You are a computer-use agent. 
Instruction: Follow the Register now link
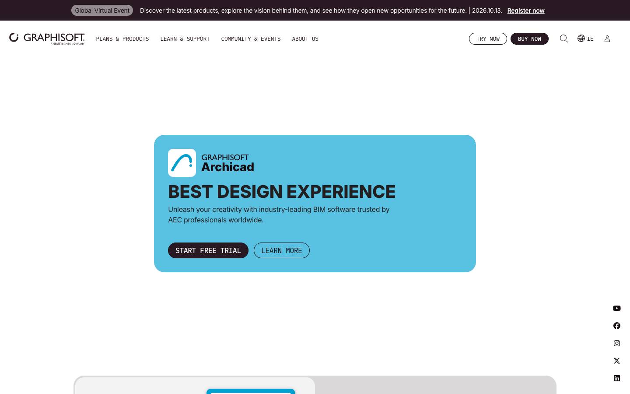(526, 11)
